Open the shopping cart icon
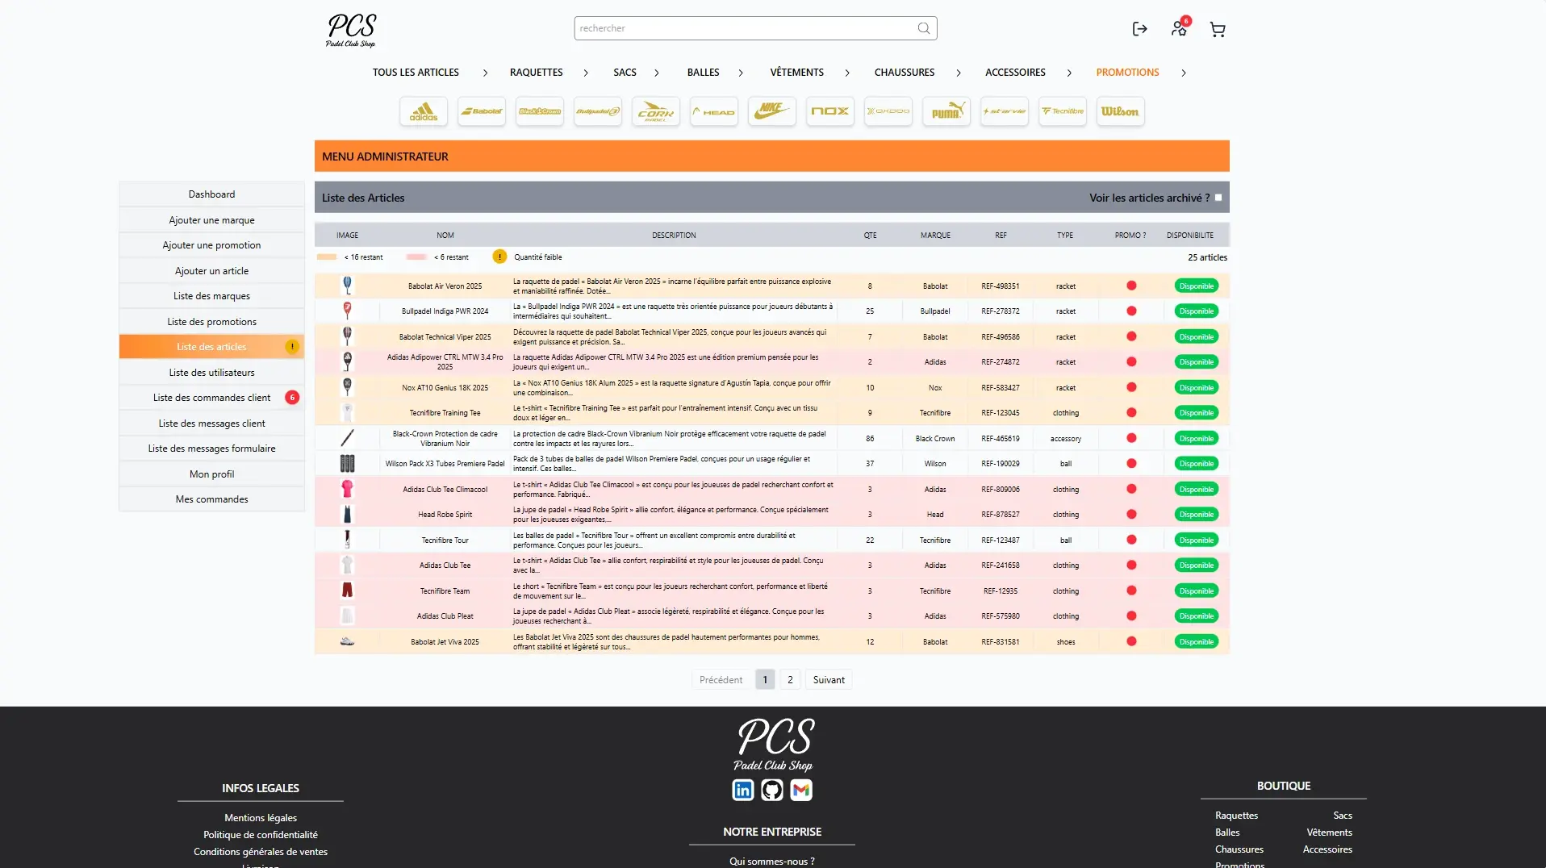This screenshot has width=1546, height=868. [1218, 30]
